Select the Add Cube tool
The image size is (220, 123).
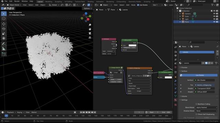point(4,54)
